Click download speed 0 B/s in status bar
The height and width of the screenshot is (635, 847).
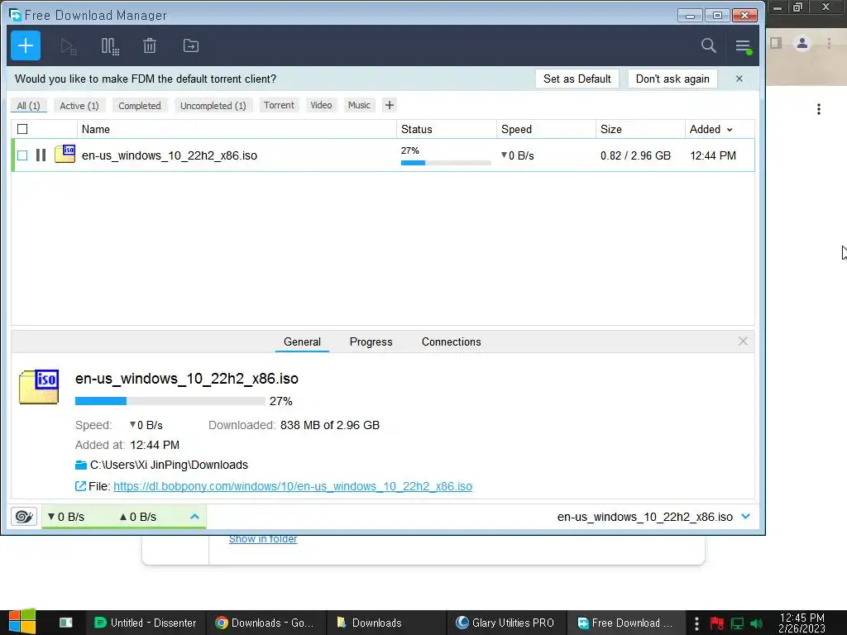[66, 517]
